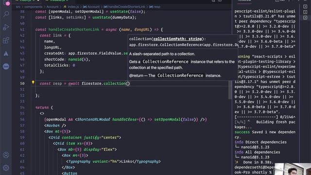This screenshot has width=311, height=175.
Task: Click 'info All dependencies' terminal line
Action: click(257, 152)
